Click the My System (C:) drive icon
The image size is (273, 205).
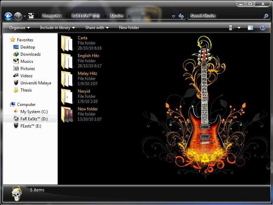[16, 111]
